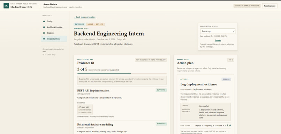Open Profile & Practice section

coord(54,27)
